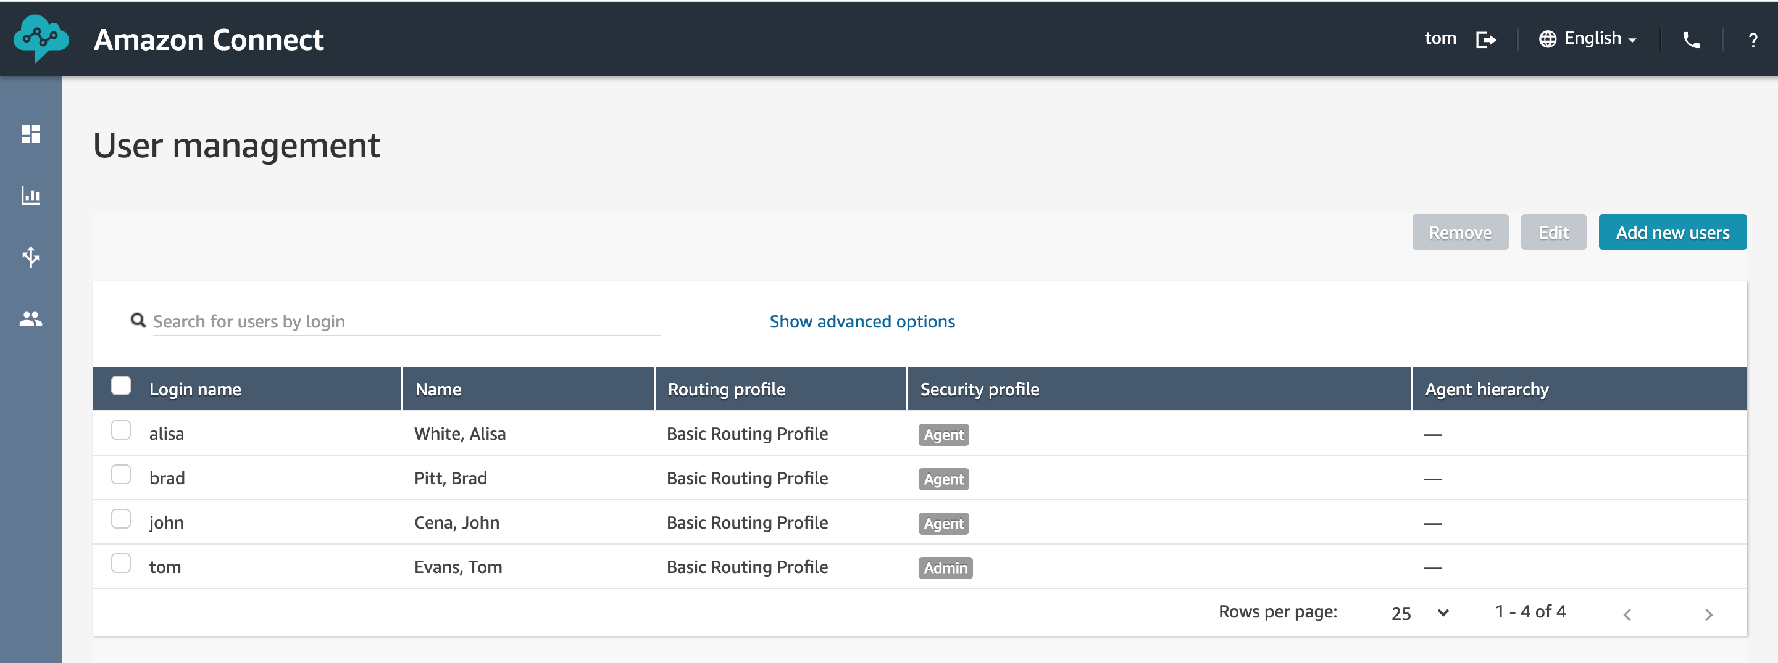Click the tom username in header
This screenshot has height=663, width=1778.
point(1440,39)
